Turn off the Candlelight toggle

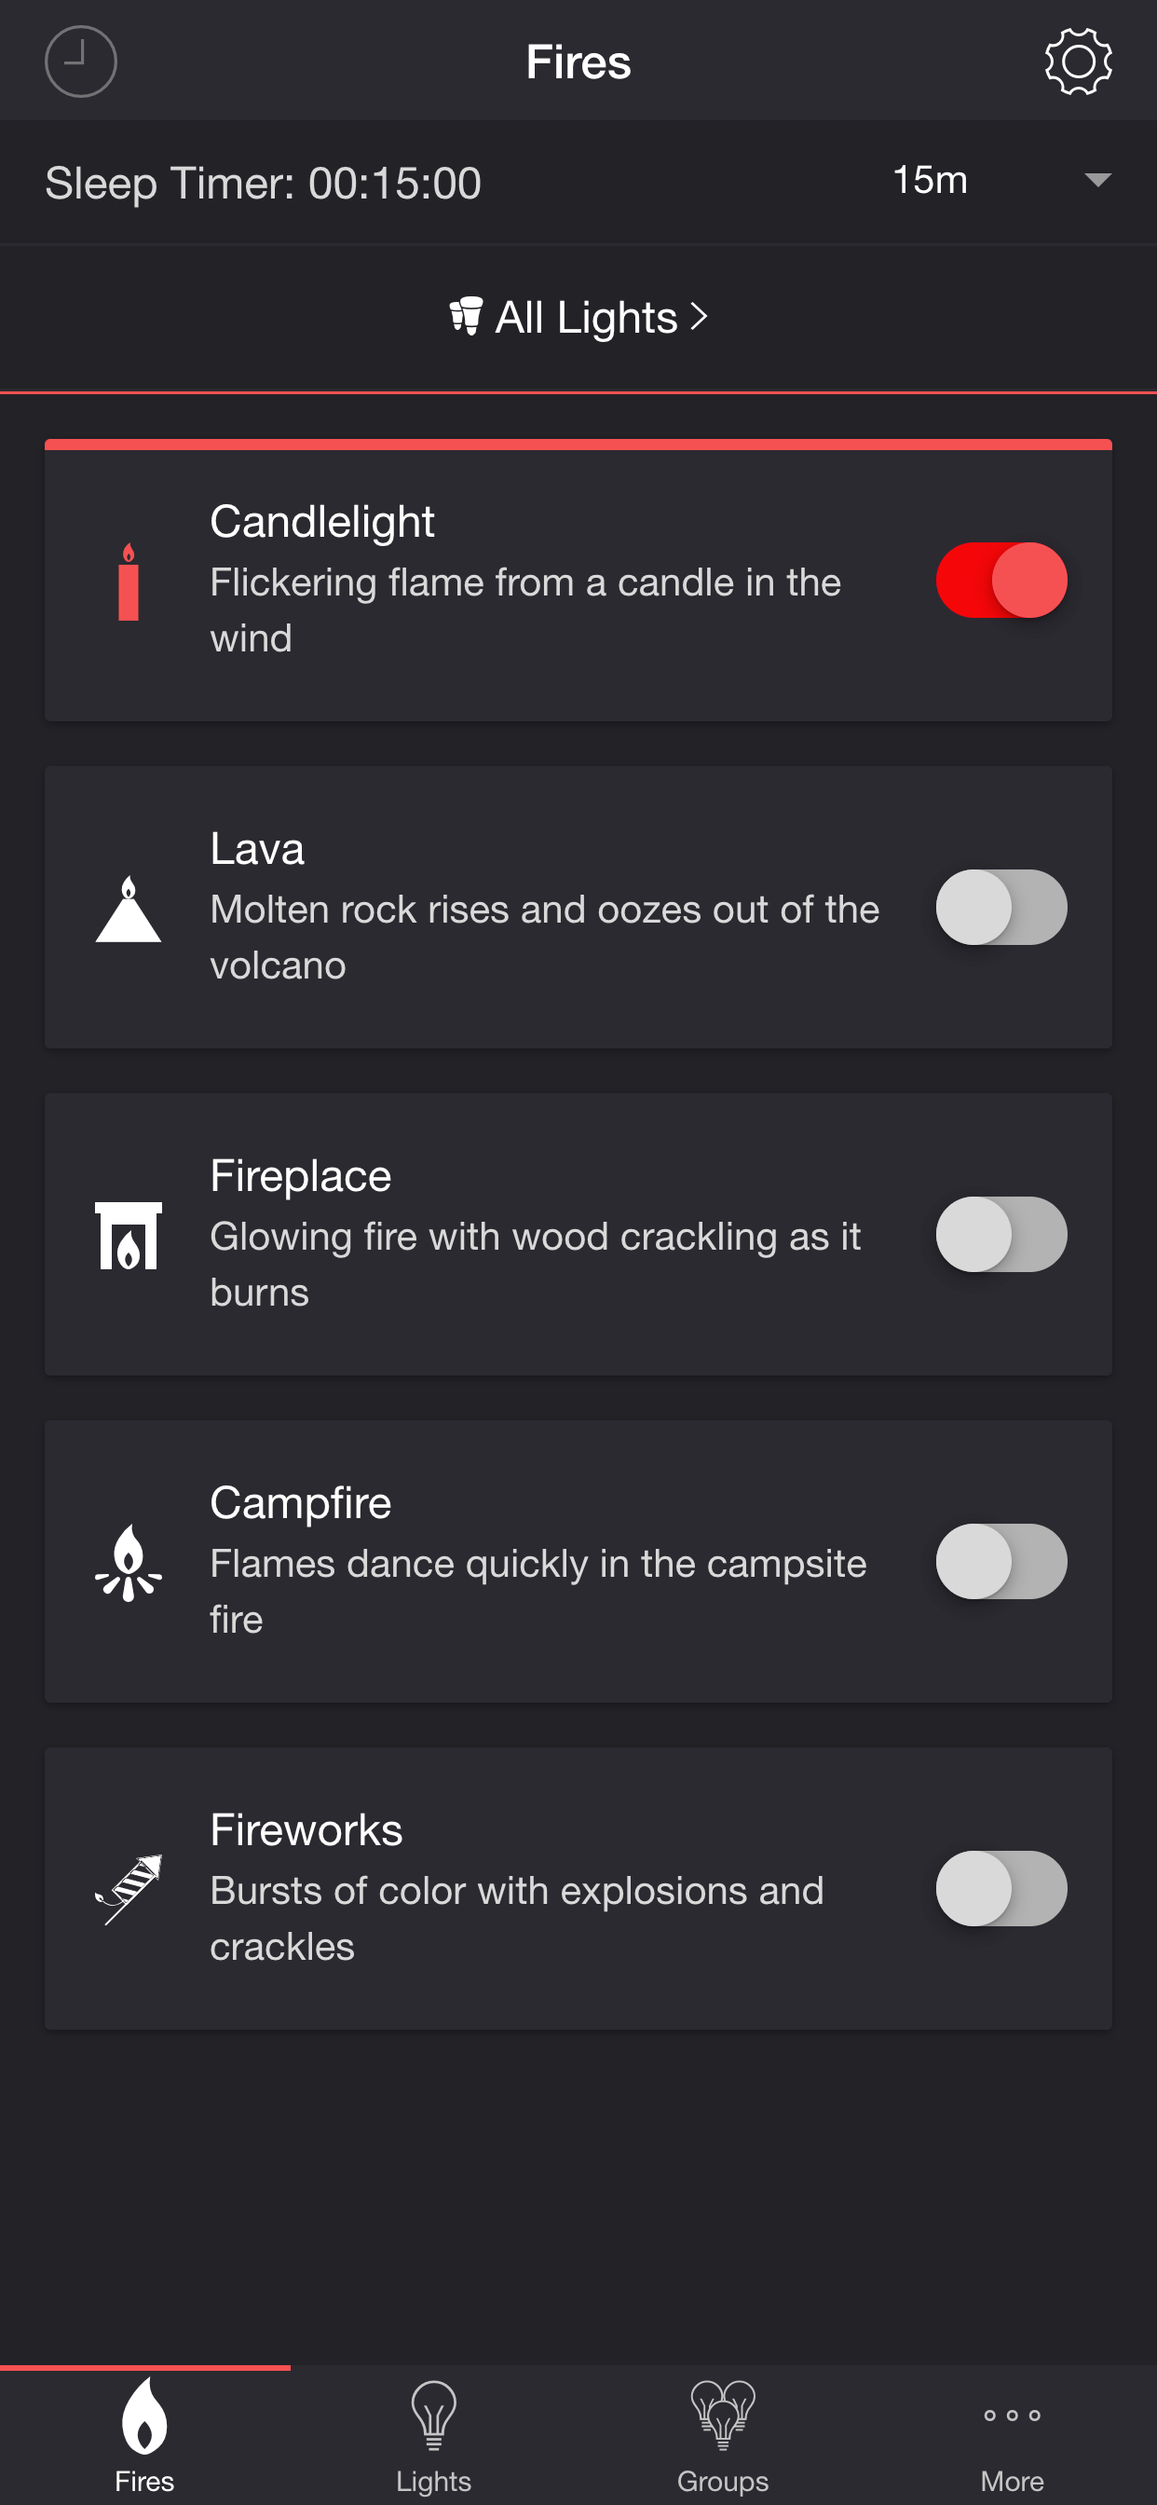1000,581
